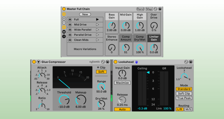Viewport: 224px width, 119px height.
Task: Select Standard mode
Action: pos(184,89)
